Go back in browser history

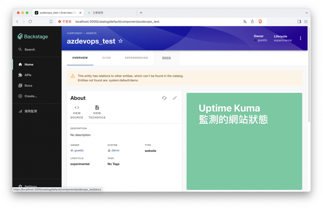(17, 21)
